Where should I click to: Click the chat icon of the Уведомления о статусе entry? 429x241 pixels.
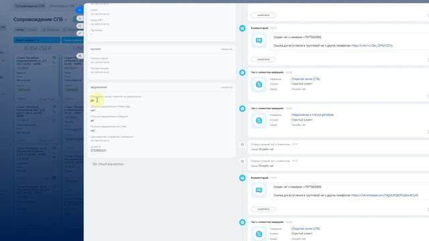point(259,120)
